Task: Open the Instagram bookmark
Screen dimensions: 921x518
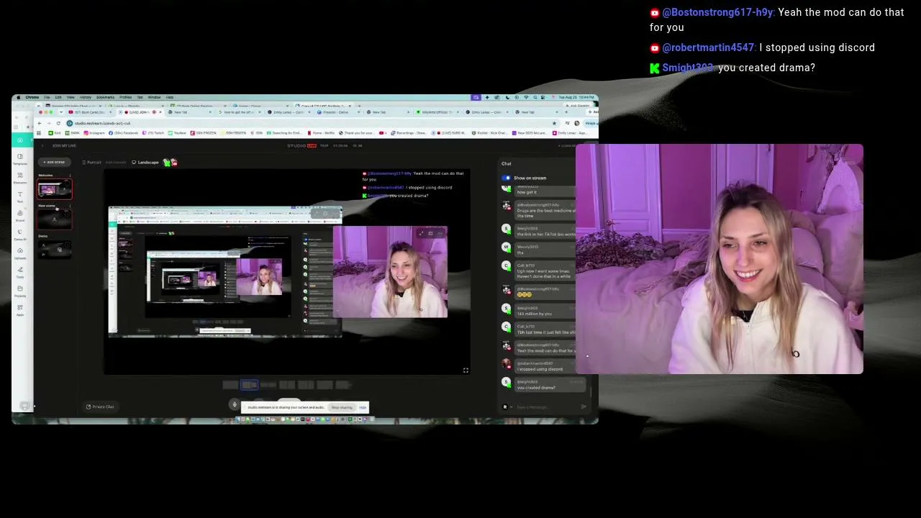Action: tap(94, 133)
